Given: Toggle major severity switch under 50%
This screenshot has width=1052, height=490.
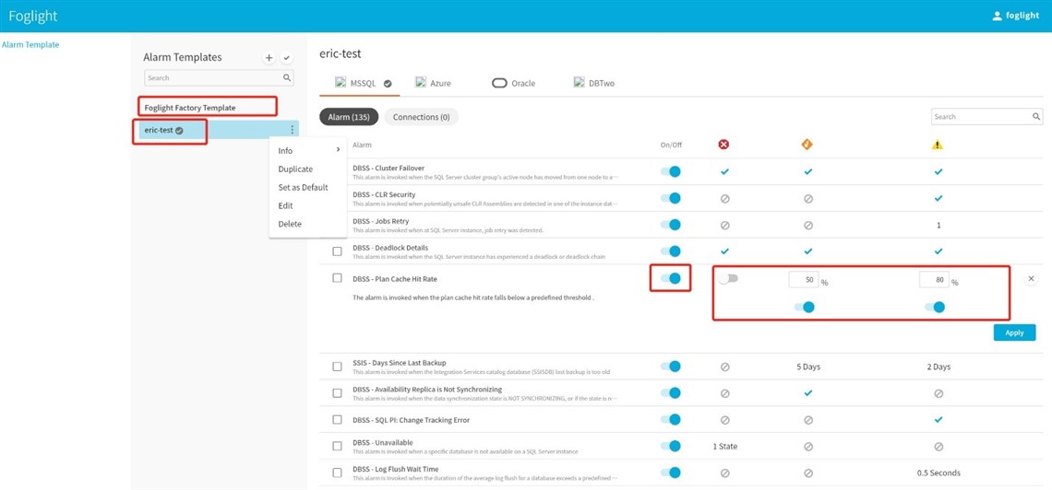Looking at the screenshot, I should (805, 308).
